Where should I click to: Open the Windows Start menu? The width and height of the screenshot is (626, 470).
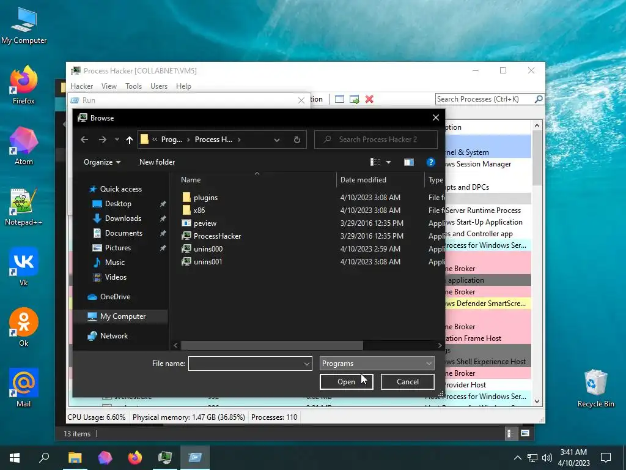pos(15,458)
